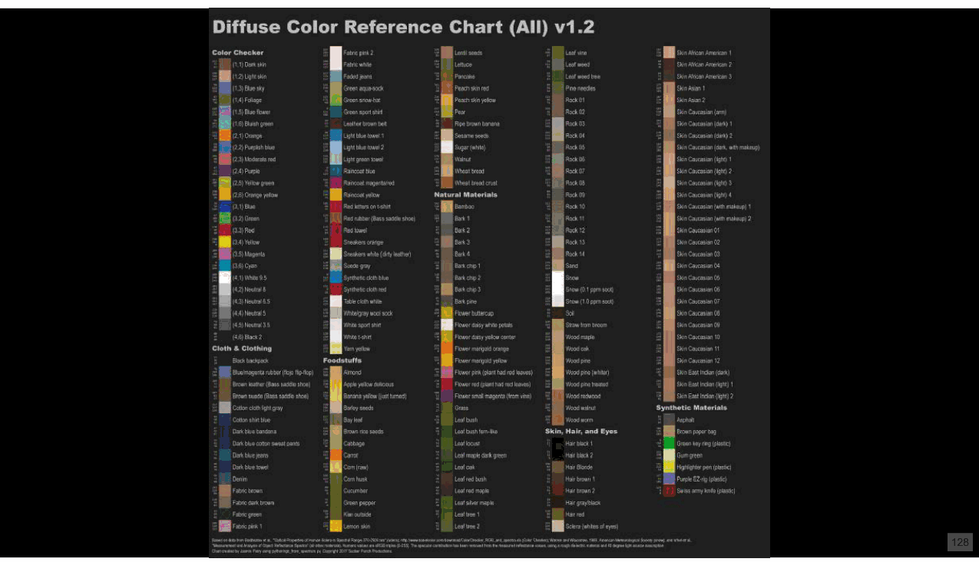The width and height of the screenshot is (979, 562).
Task: Click the Natural Materials section heading
Action: (x=466, y=195)
